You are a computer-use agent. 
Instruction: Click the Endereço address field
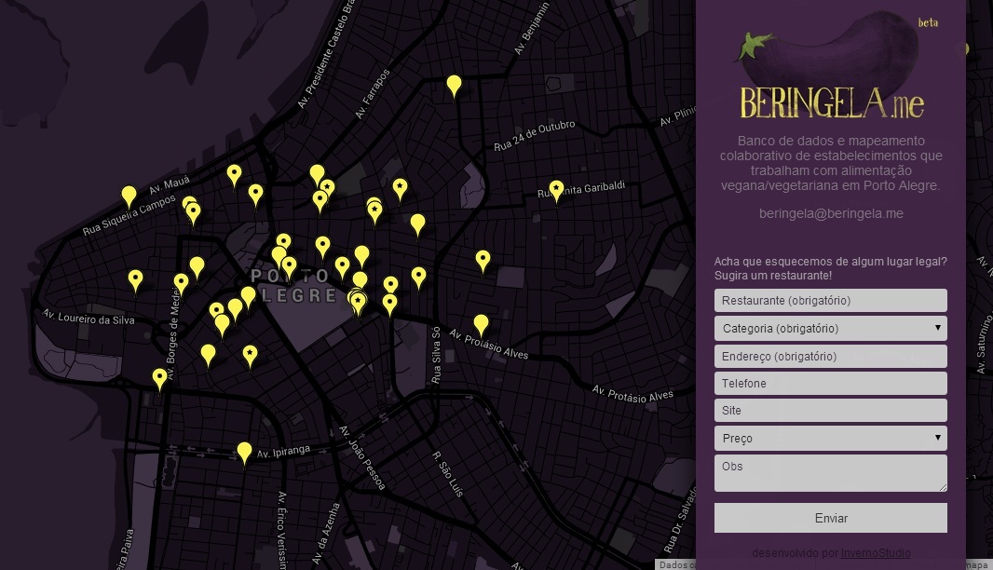(x=830, y=356)
